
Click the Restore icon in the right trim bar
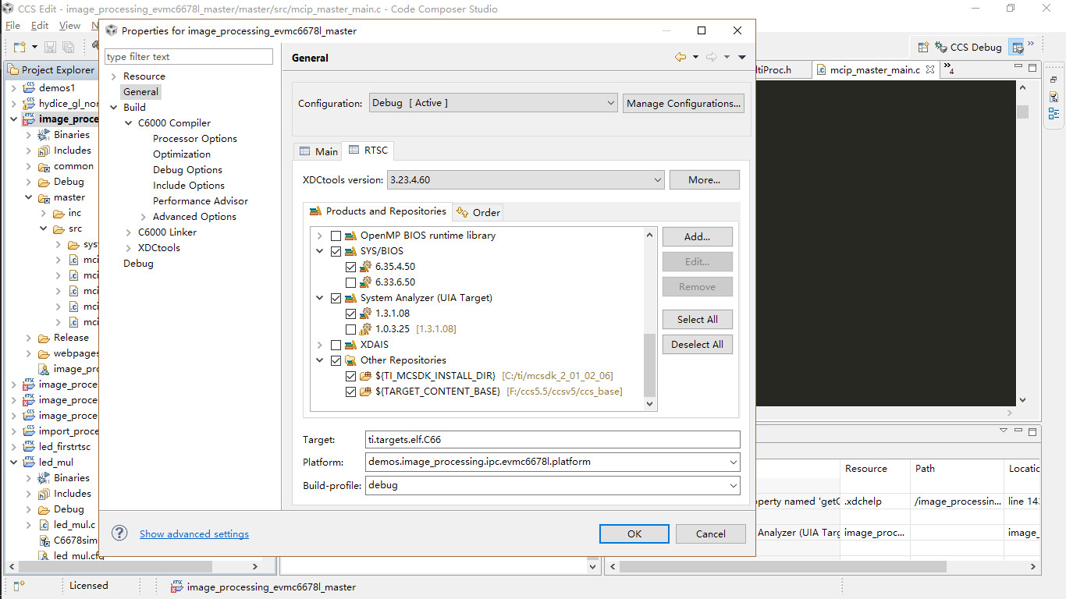[1054, 80]
